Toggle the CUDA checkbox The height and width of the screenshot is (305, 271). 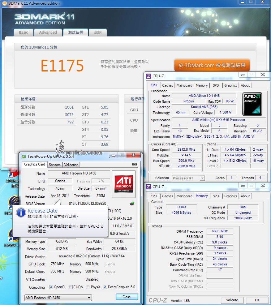[71, 287]
